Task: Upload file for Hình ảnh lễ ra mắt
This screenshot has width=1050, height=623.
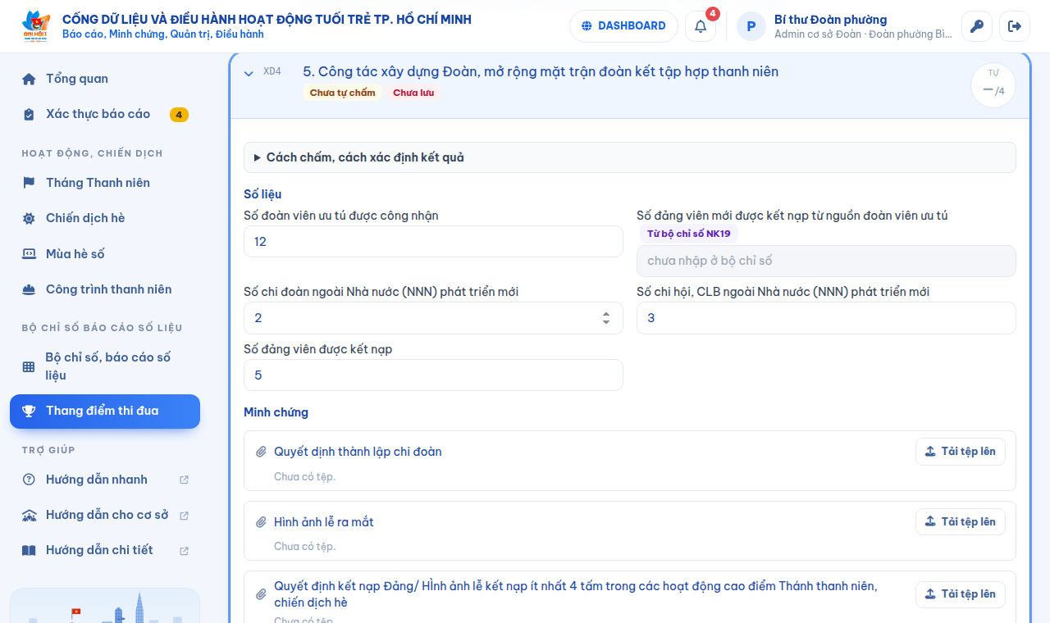Action: click(x=961, y=522)
